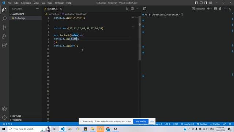Split the terminal panel
234x132 pixels.
pyautogui.click(x=215, y=9)
